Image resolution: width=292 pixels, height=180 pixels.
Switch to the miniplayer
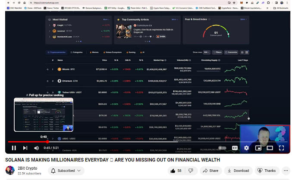coord(258,148)
